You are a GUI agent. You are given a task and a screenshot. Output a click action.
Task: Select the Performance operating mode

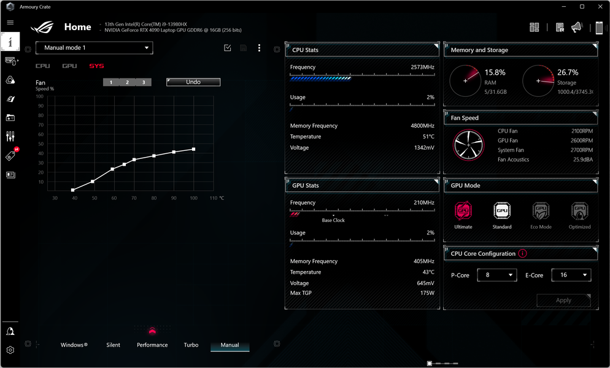pos(152,345)
